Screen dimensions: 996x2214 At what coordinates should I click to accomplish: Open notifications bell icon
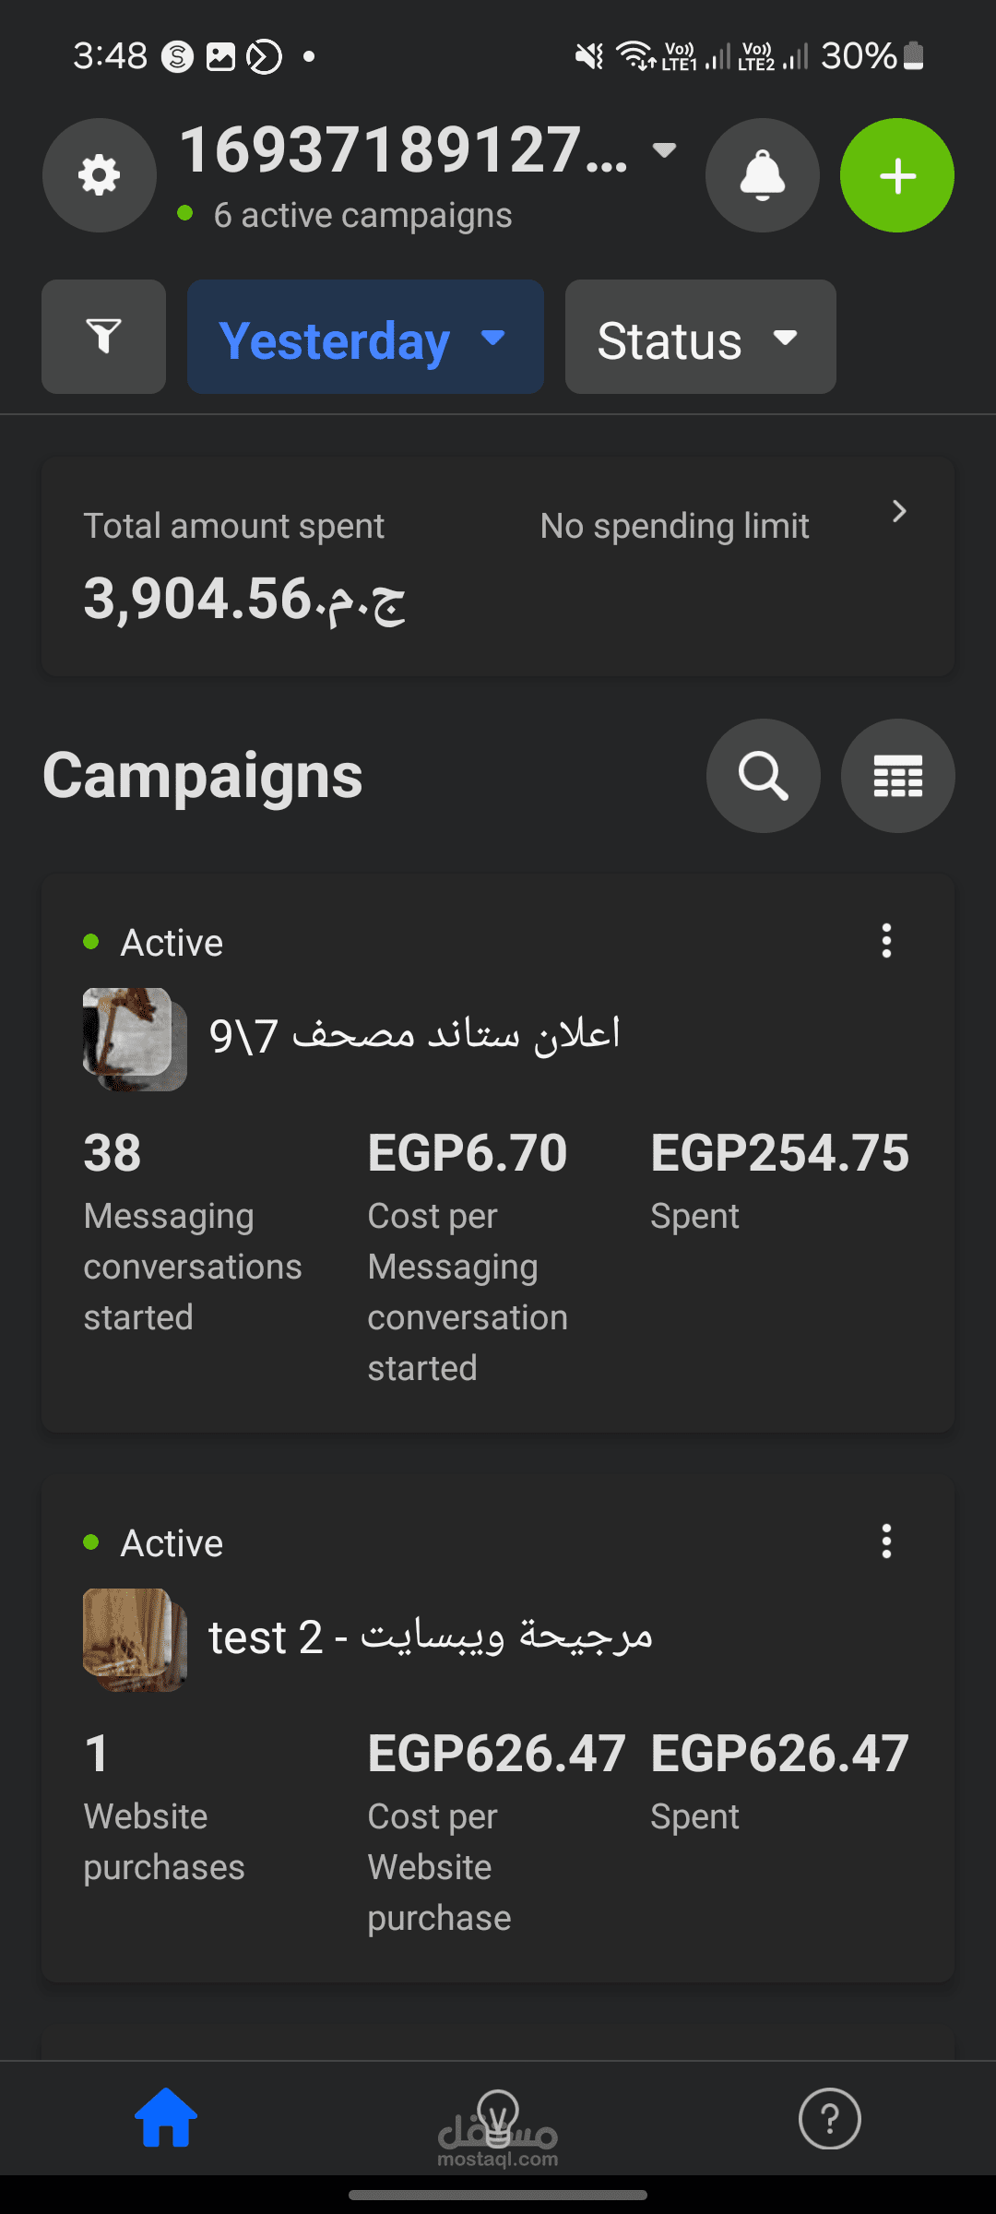(x=762, y=175)
